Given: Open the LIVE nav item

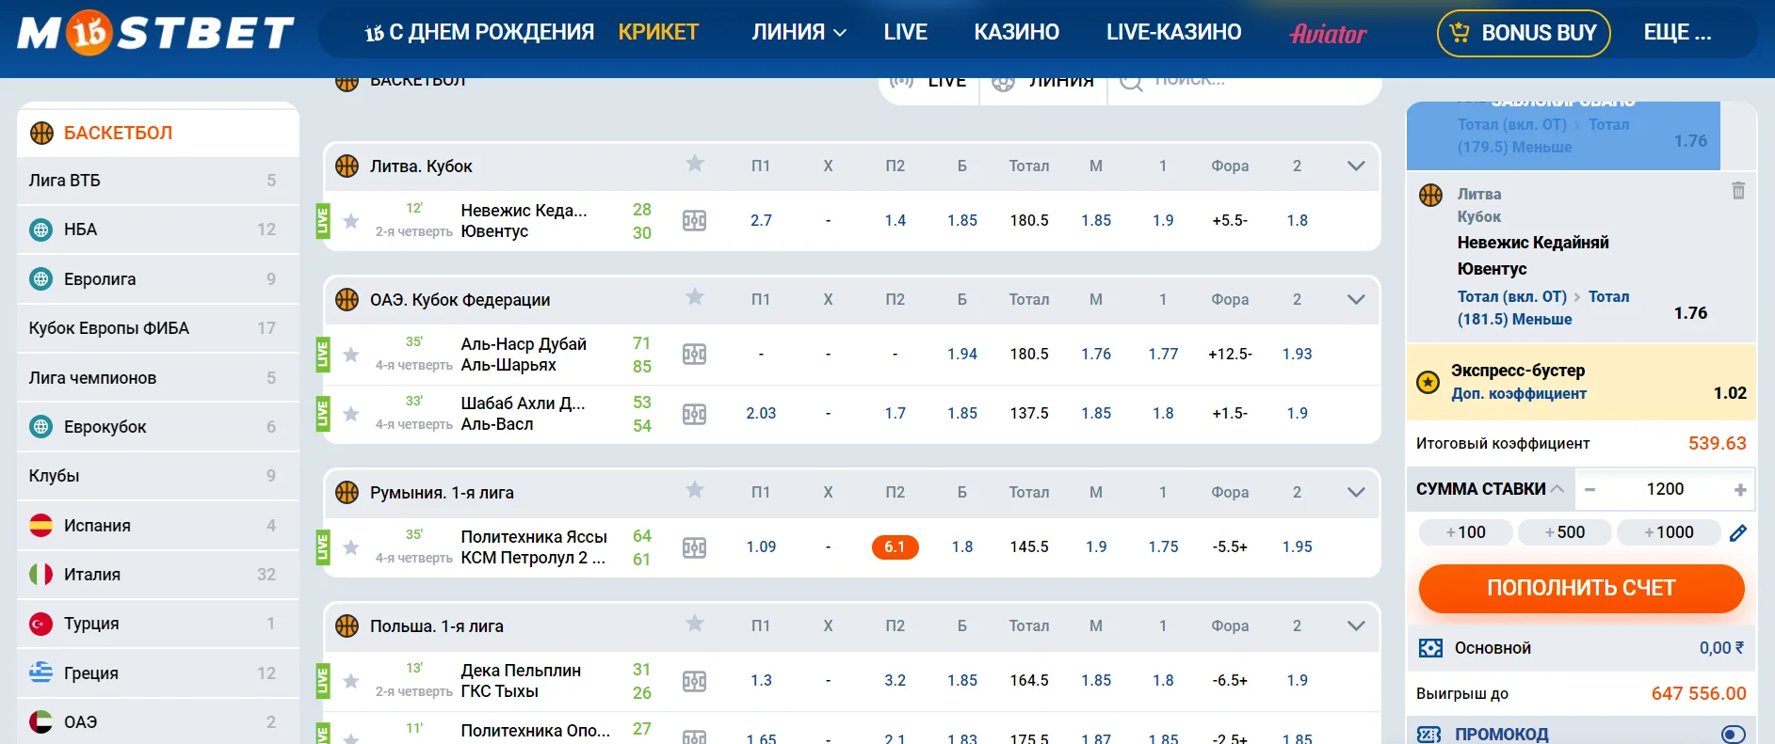Looking at the screenshot, I should pyautogui.click(x=905, y=32).
